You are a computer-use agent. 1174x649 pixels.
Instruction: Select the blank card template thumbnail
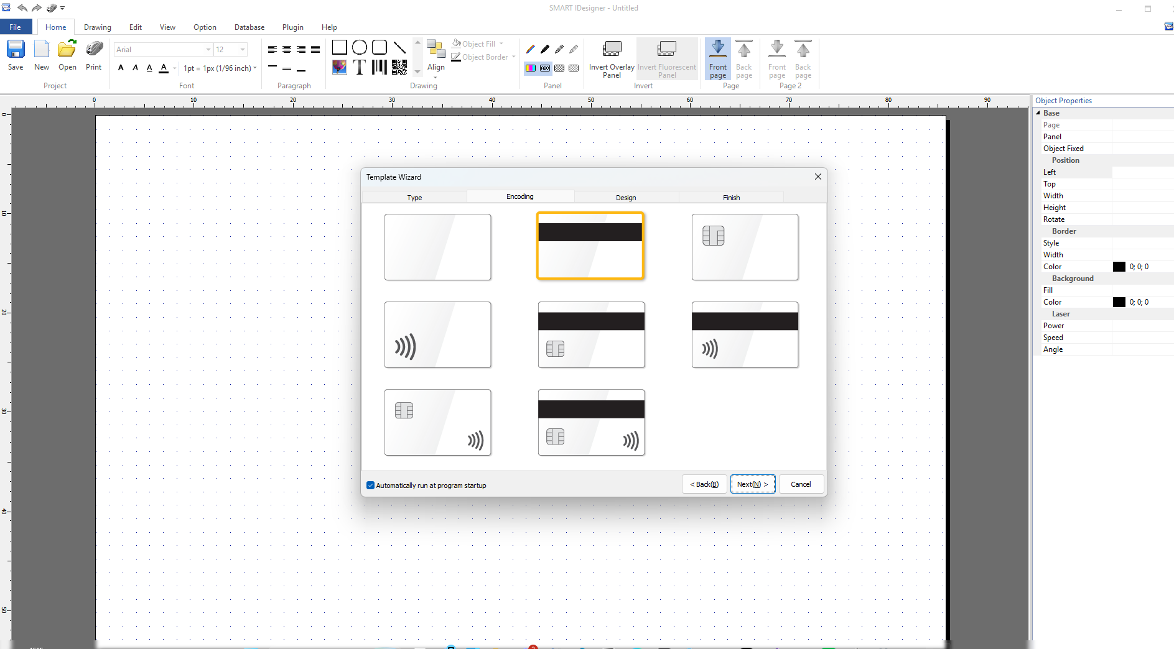click(437, 247)
